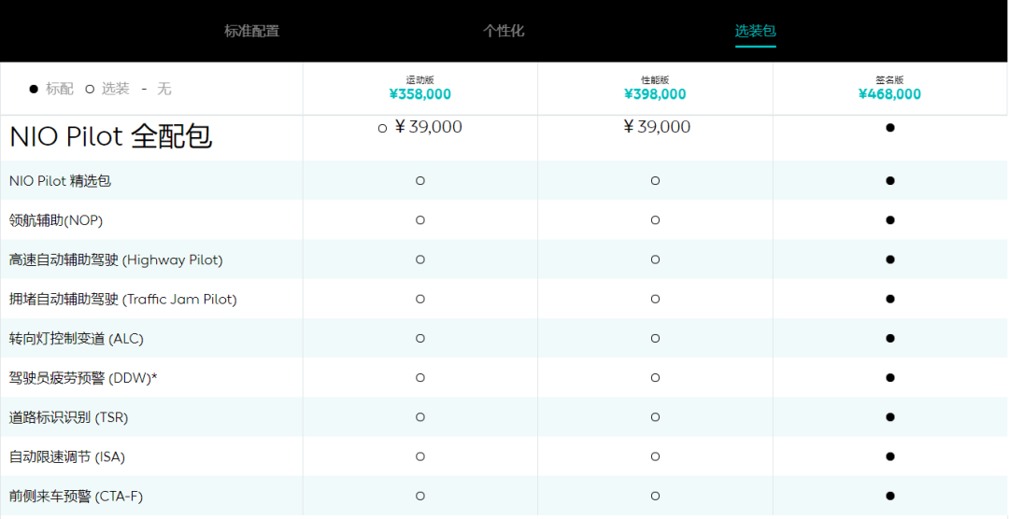Select NIO Pilot 精选包 option circle under 运动版
This screenshot has height=519, width=1009.
click(420, 181)
